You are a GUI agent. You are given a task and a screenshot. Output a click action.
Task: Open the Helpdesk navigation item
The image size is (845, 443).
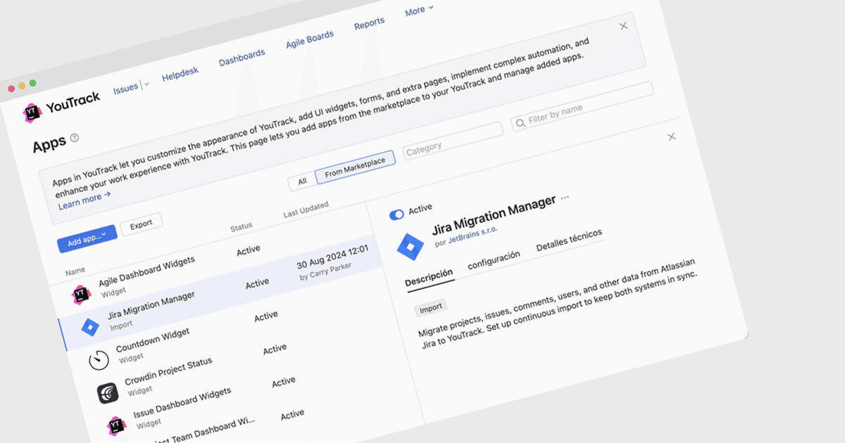pos(180,74)
